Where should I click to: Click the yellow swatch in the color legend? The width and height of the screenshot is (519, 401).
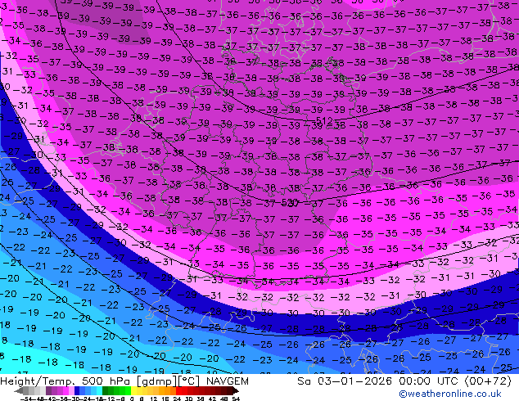(133, 390)
